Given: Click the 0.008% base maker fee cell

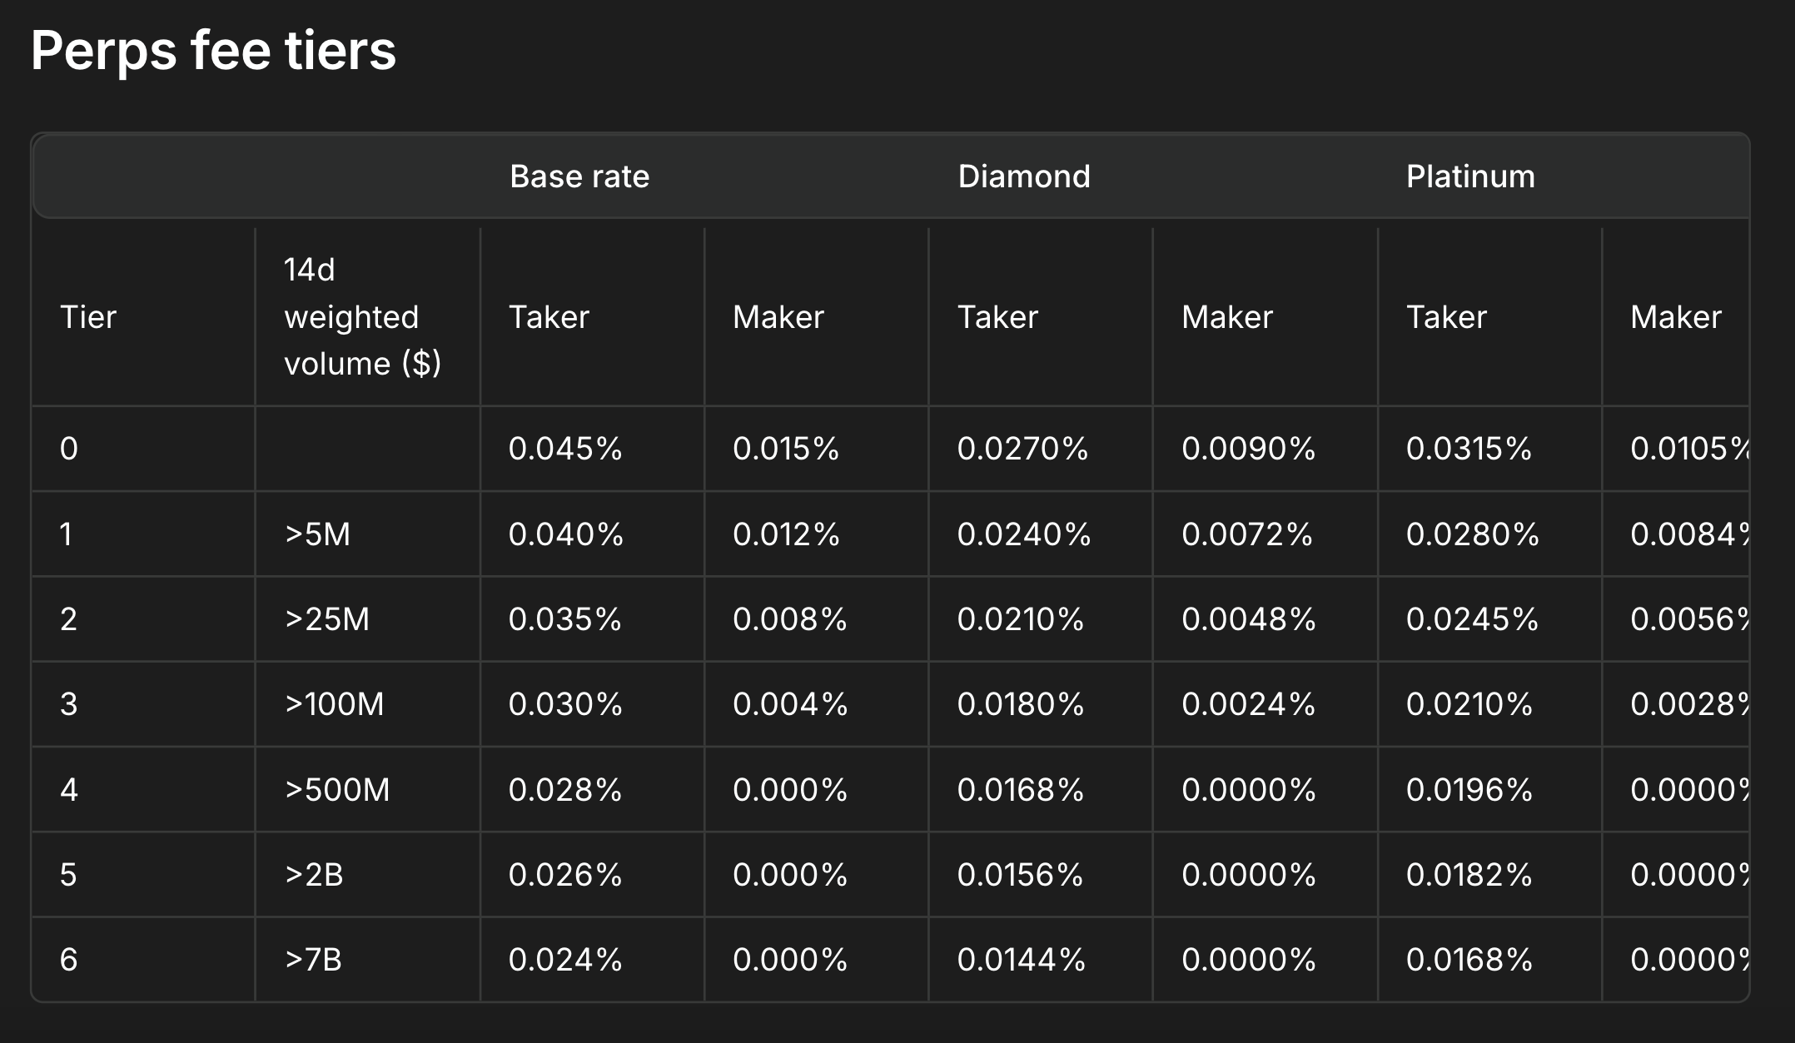Looking at the screenshot, I should [x=789, y=619].
